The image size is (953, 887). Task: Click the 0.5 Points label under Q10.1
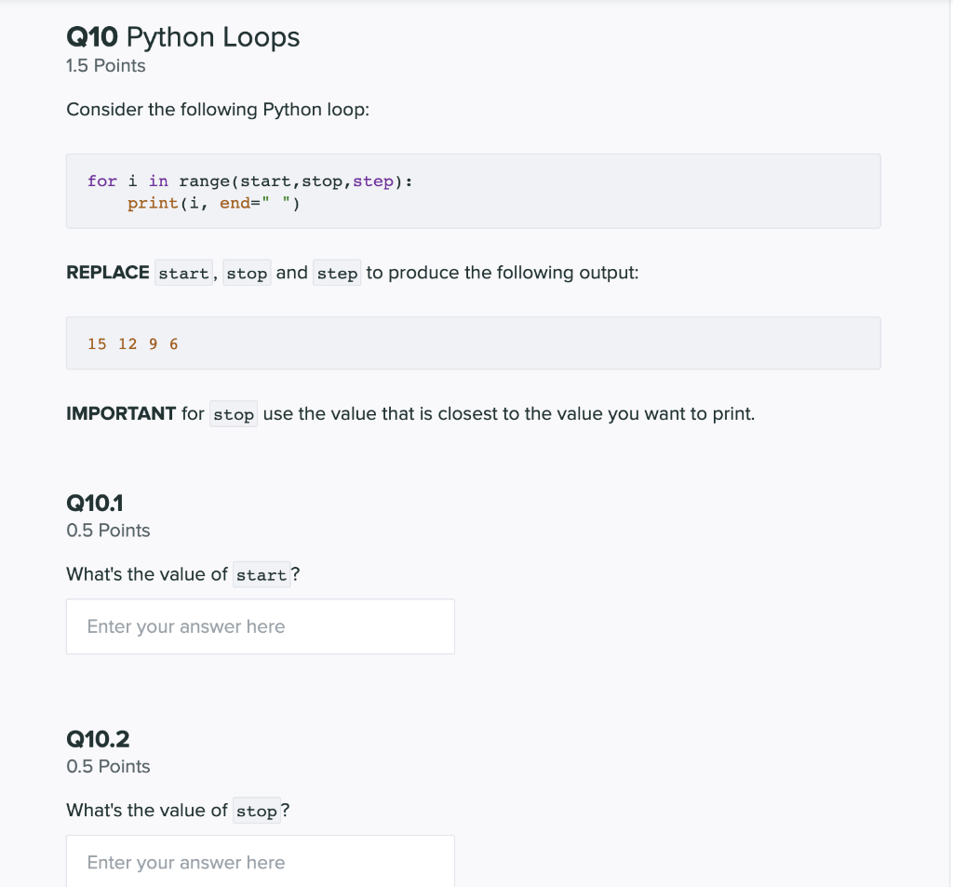point(107,530)
